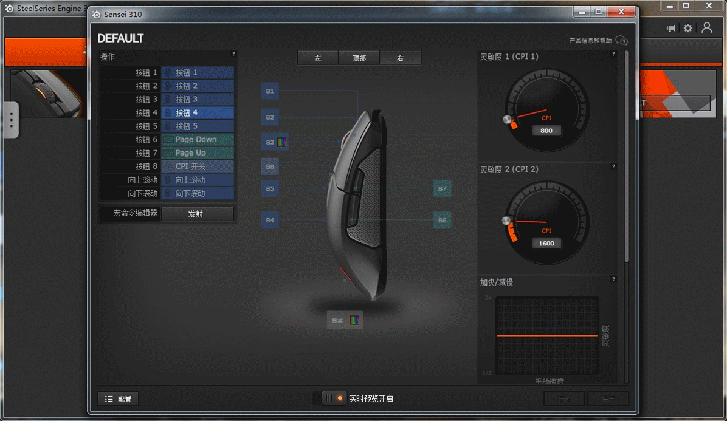Viewport: 727px width, 421px height.
Task: Change the Page Up mapping of 按钮 7
Action: 198,153
